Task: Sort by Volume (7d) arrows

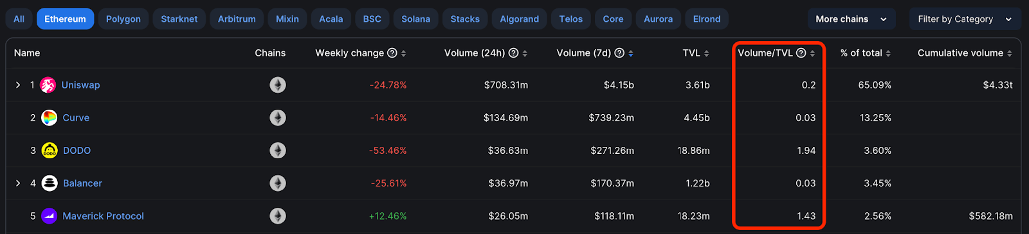Action: pyautogui.click(x=630, y=53)
